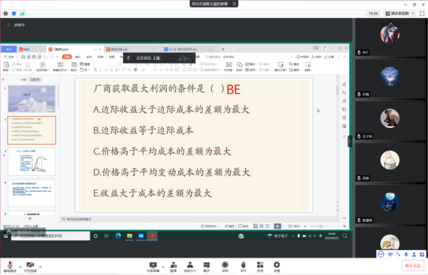Switch to slide sorter view icon

262,226
